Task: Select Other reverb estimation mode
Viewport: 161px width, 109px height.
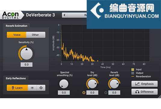Action: click(x=36, y=35)
